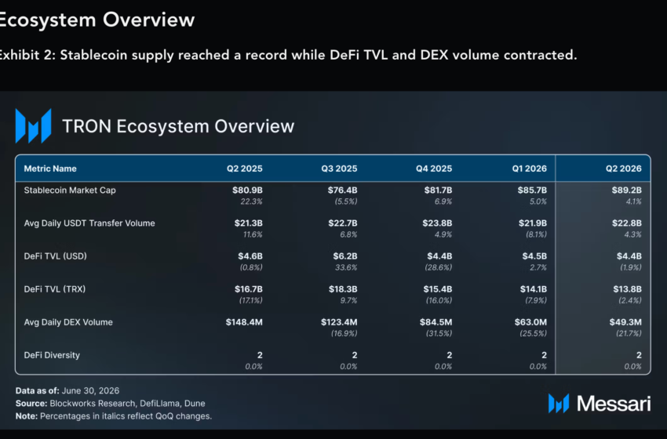
Task: Click the "$21.9B" USDT transfer value
Action: pyautogui.click(x=533, y=223)
